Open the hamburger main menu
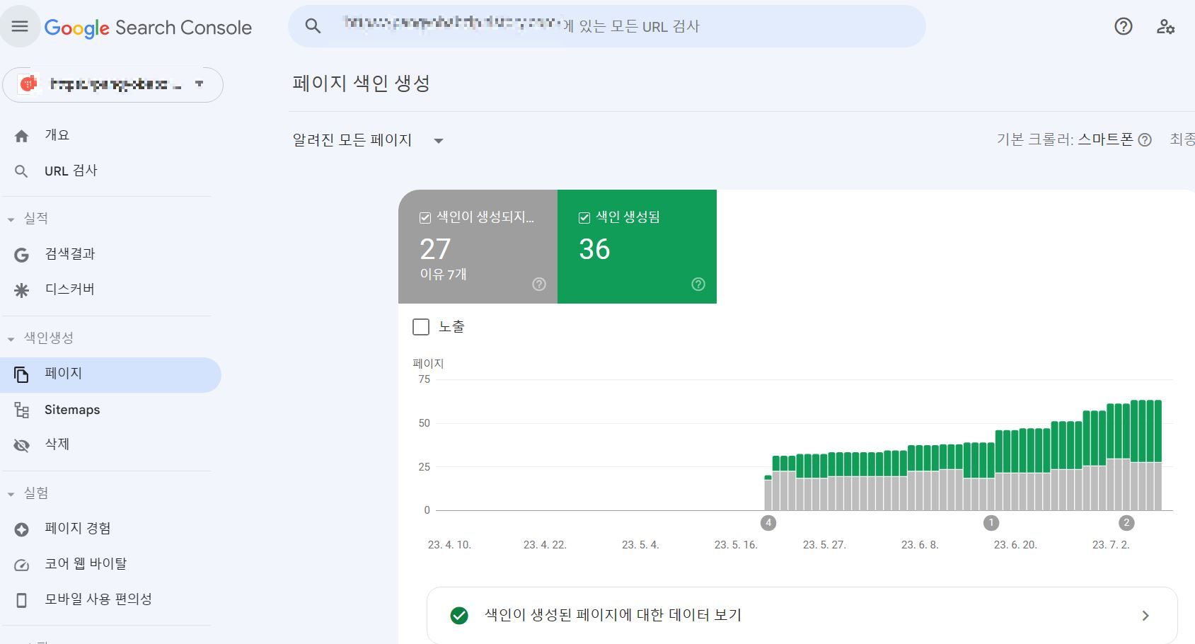This screenshot has width=1195, height=644. [20, 27]
